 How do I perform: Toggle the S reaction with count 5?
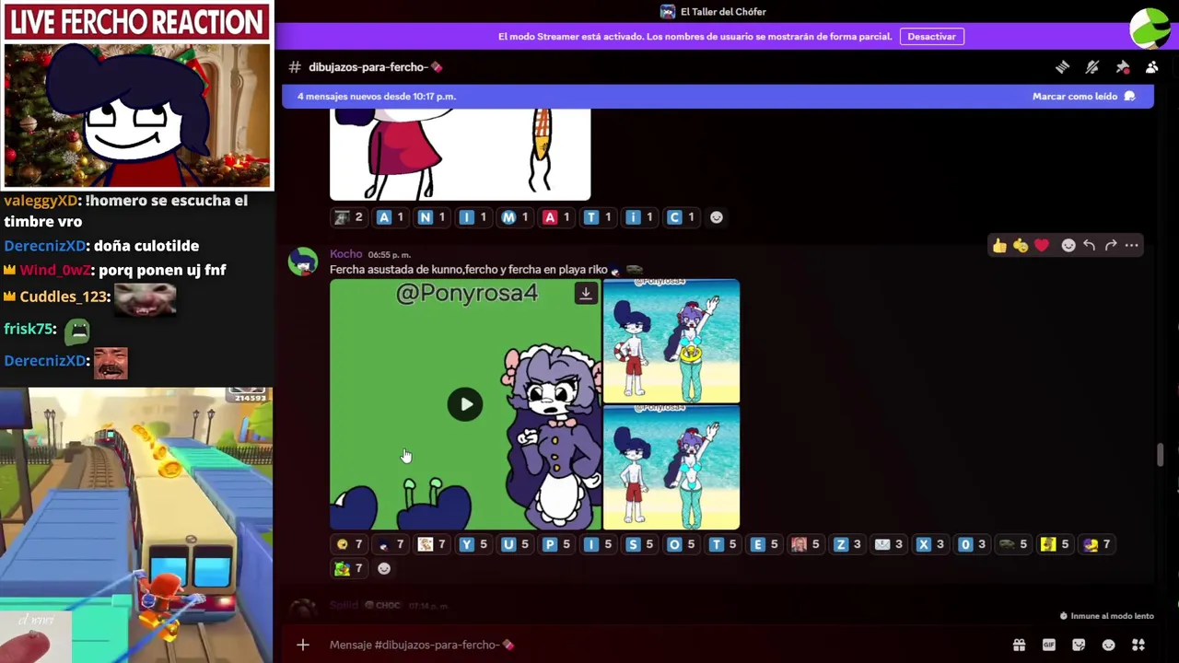639,544
